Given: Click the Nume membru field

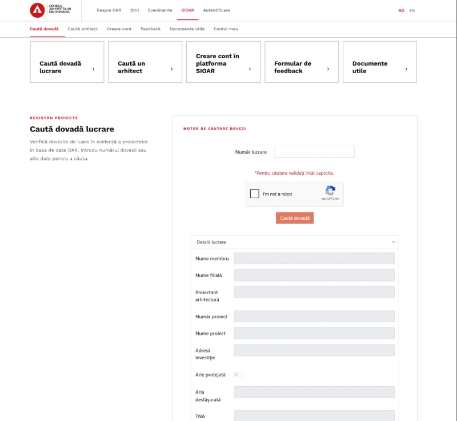Looking at the screenshot, I should (314, 258).
